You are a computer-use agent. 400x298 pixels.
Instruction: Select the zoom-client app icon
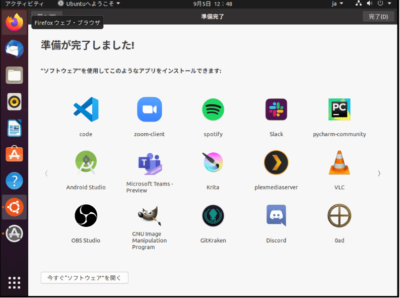click(x=150, y=109)
